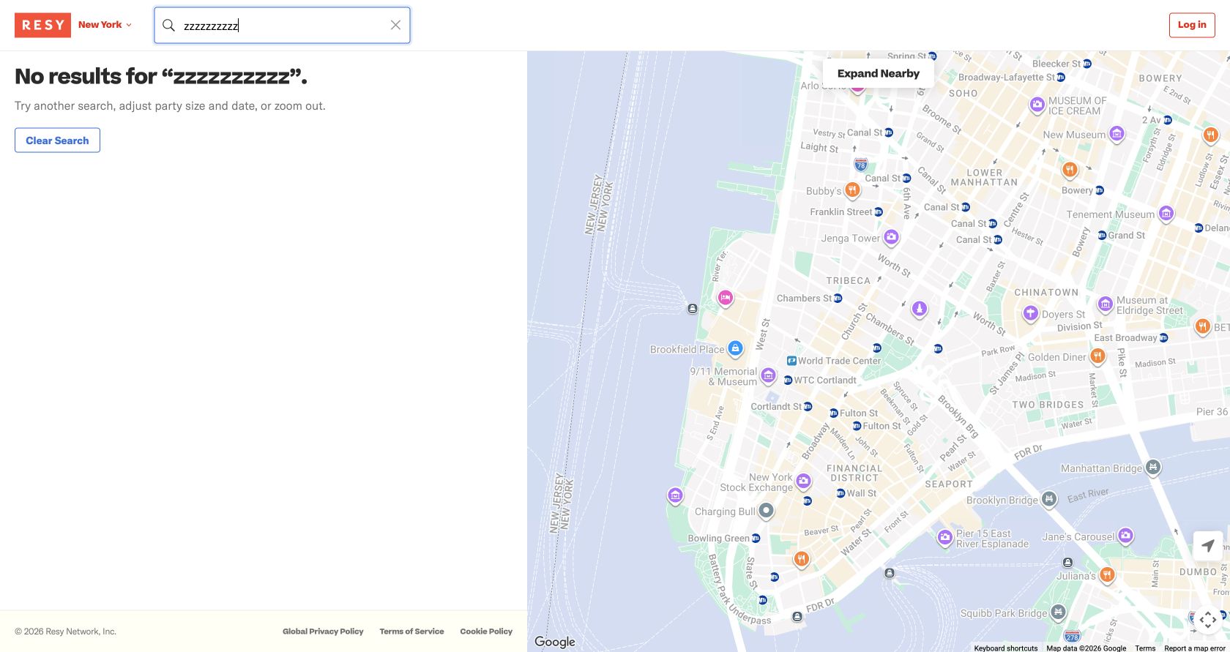The width and height of the screenshot is (1230, 652).
Task: Select the New York Stock Exchange pin
Action: pos(803,481)
